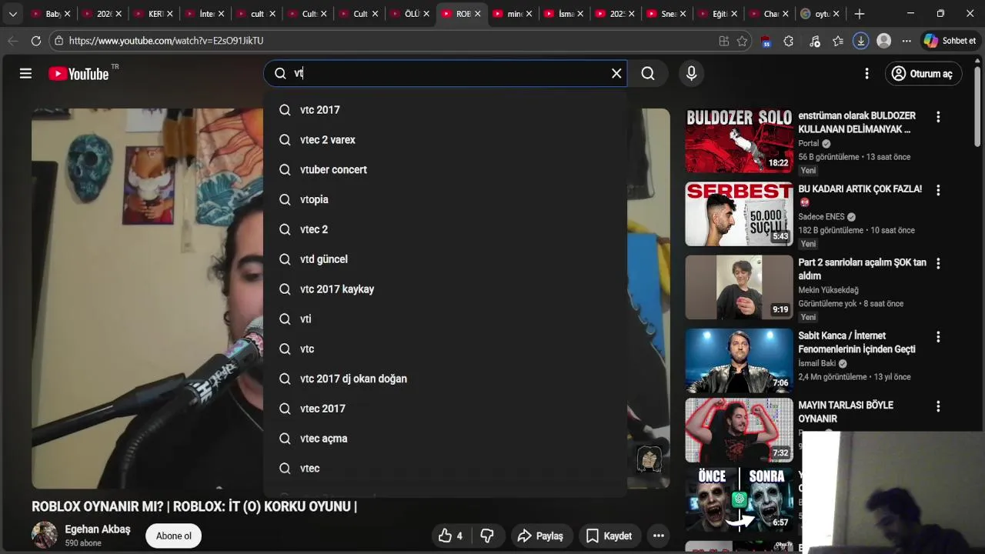Viewport: 985px width, 554px height.
Task: Switch to the "Eğiti" browser tab
Action: tap(717, 14)
